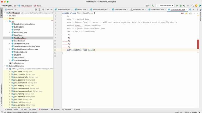Expand all in Project panel
This screenshot has width=202, height=113.
39,10
